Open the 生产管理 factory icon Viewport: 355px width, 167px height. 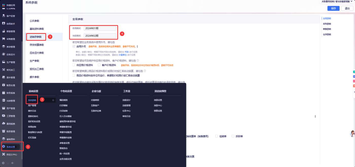point(4,62)
